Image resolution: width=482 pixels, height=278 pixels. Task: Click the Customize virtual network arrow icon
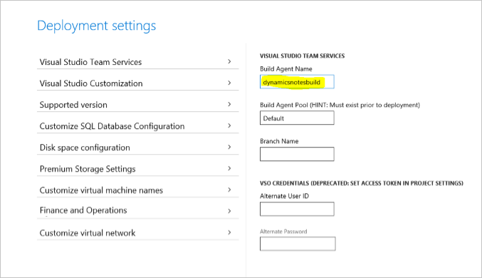229,232
